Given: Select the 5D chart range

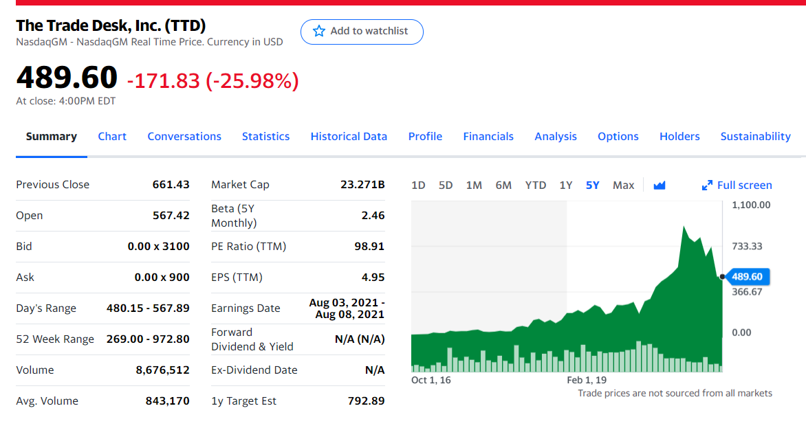Looking at the screenshot, I should 446,185.
